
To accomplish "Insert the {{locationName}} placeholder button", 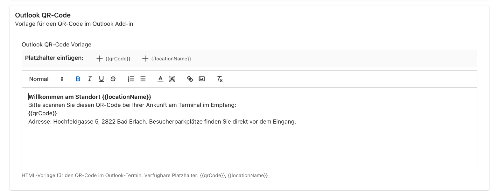I will point(167,59).
